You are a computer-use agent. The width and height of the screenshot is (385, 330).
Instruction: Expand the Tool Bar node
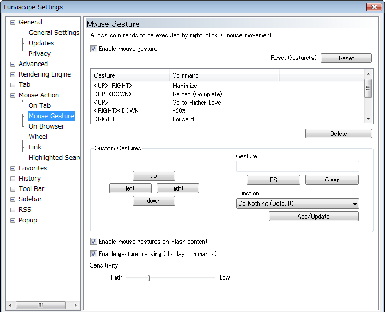tap(13, 189)
